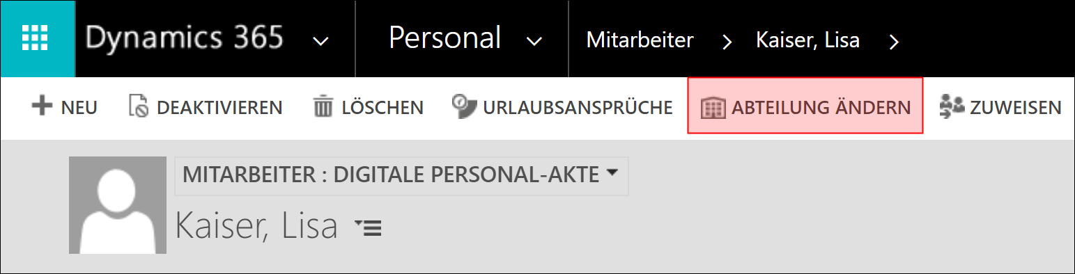Select the Personal navigation area
The image size is (1075, 274).
[445, 38]
